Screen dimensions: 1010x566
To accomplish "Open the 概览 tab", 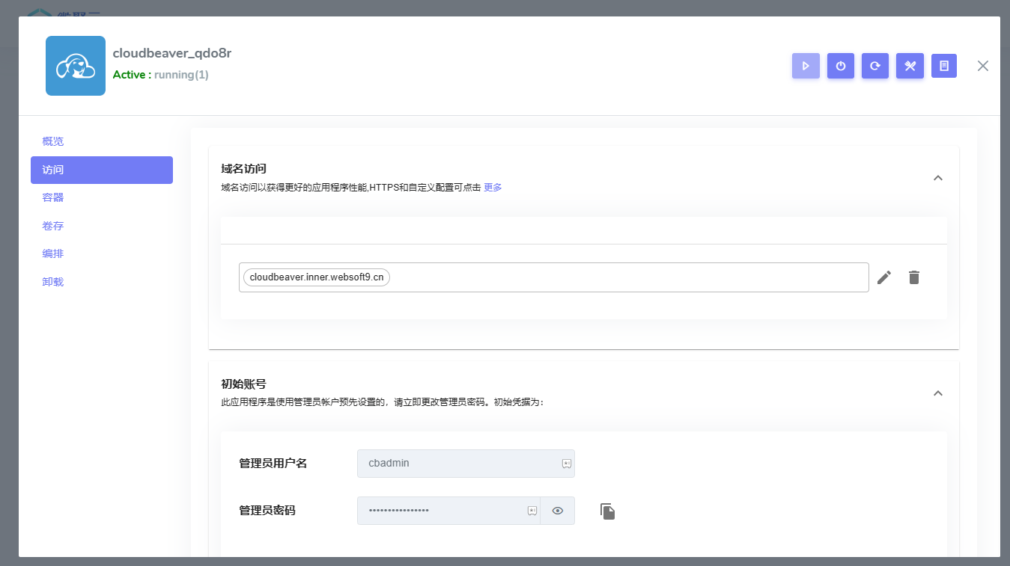I will [x=53, y=141].
